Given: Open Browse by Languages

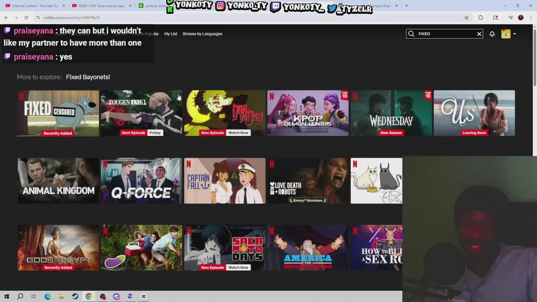Looking at the screenshot, I should coord(203,34).
